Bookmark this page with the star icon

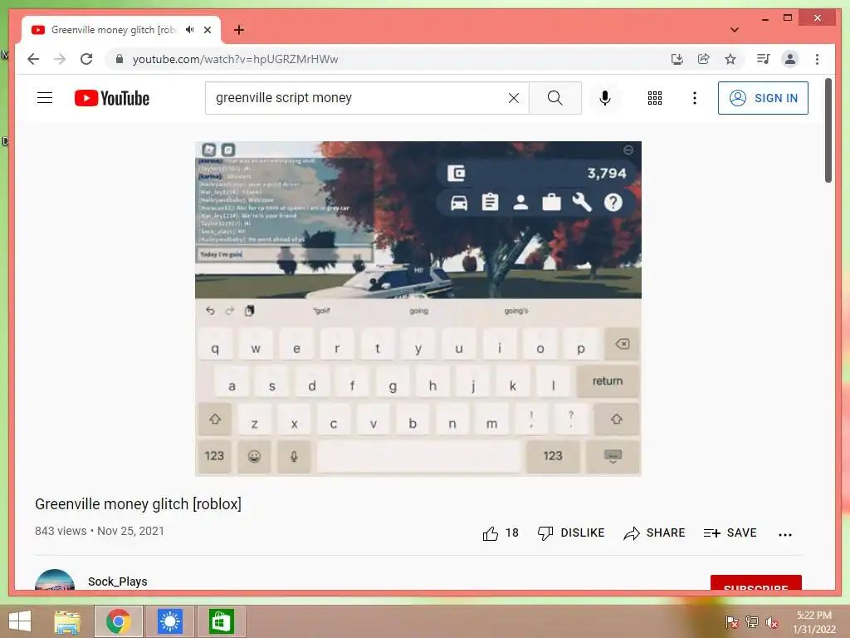tap(730, 59)
